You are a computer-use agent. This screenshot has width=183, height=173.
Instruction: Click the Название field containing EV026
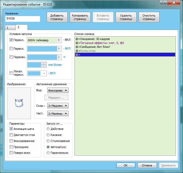click(23, 19)
